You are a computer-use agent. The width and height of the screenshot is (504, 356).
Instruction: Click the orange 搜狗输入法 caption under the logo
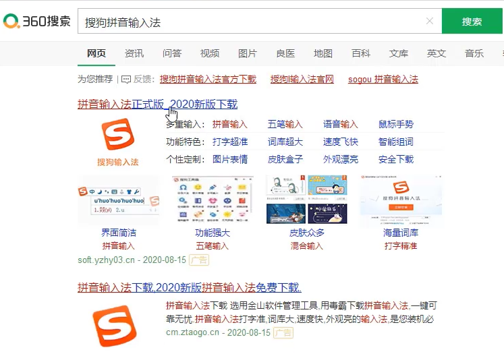coord(118,162)
